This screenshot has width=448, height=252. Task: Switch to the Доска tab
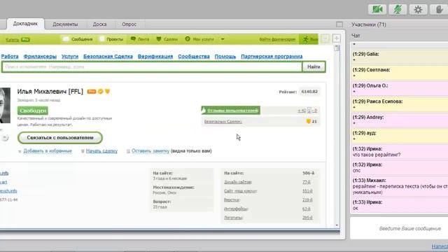coord(99,24)
